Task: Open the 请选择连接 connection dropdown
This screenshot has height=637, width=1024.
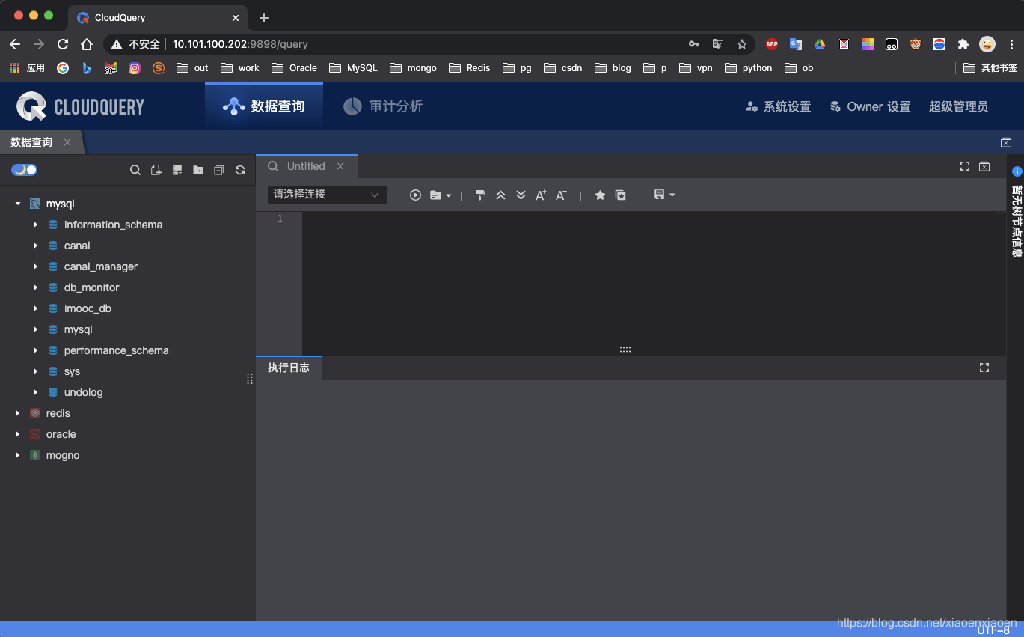Action: (327, 195)
